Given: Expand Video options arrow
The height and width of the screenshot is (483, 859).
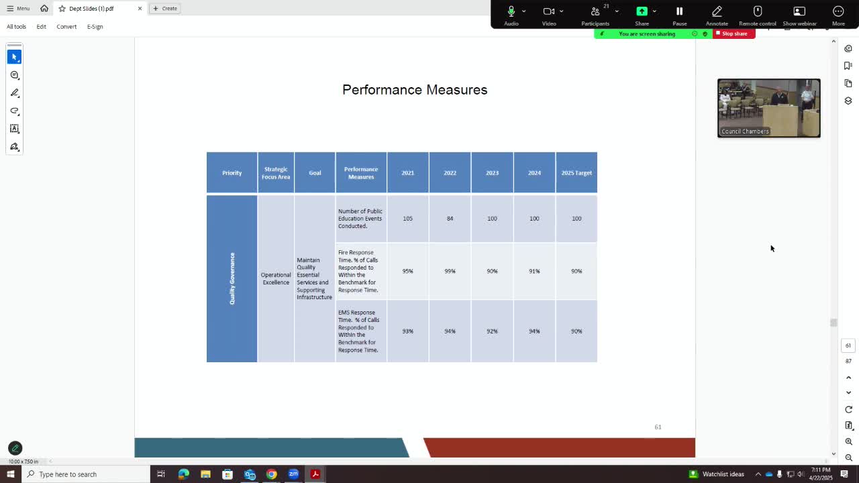Looking at the screenshot, I should [x=562, y=11].
